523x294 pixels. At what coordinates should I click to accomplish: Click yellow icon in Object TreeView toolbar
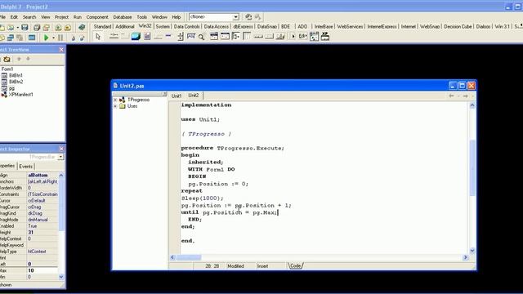pyautogui.click(x=7, y=59)
